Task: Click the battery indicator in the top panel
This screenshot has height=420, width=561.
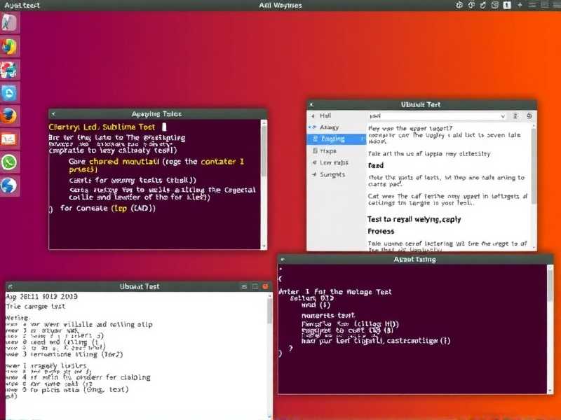Action: point(506,5)
